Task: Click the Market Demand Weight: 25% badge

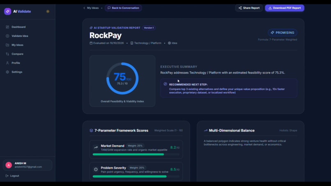Action: pyautogui.click(x=135, y=146)
